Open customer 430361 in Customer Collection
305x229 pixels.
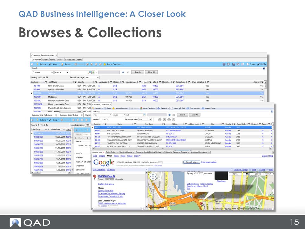pos(98,134)
